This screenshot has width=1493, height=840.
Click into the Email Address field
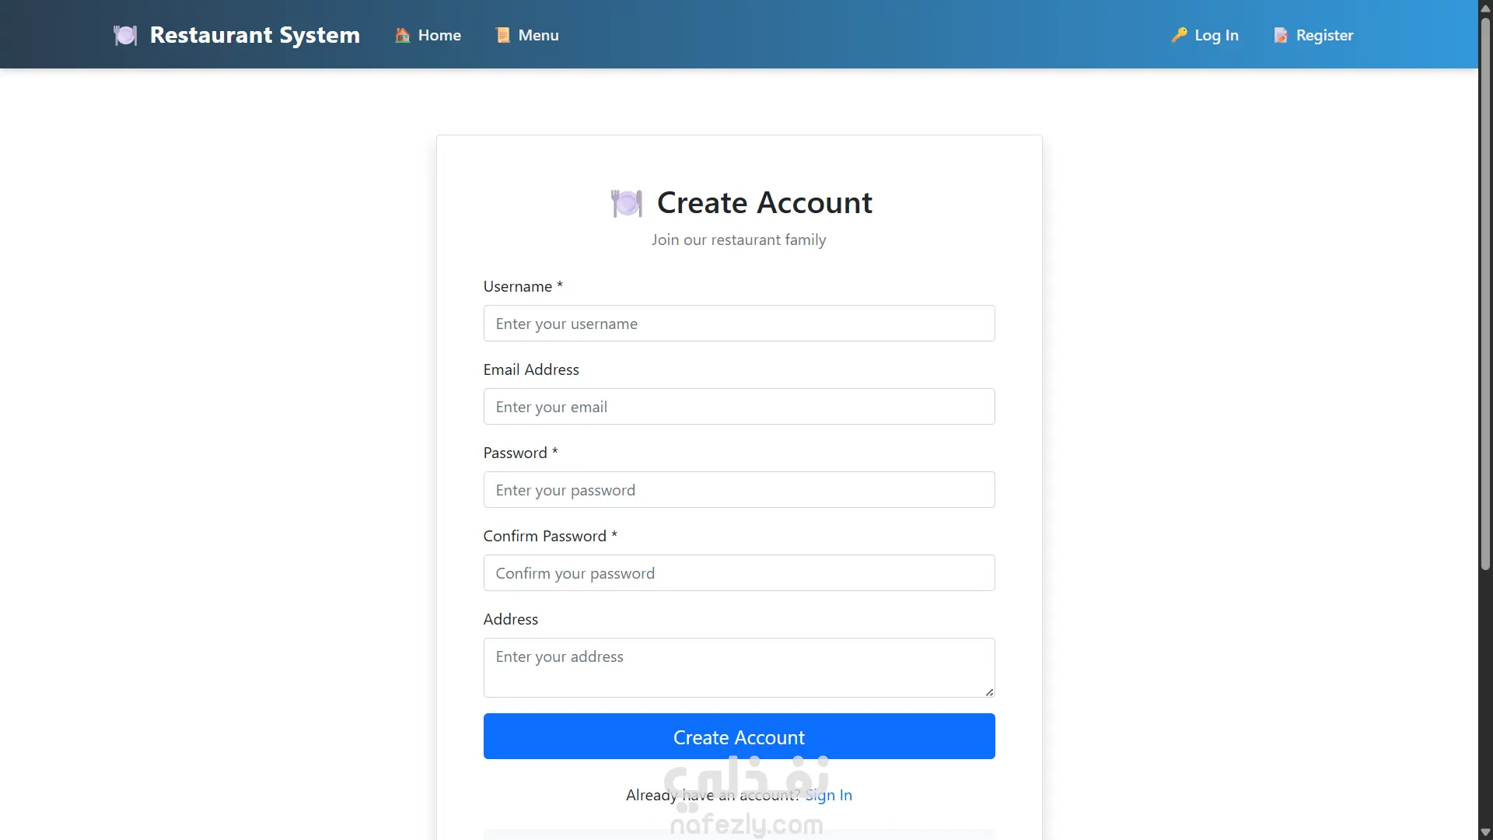click(x=739, y=407)
